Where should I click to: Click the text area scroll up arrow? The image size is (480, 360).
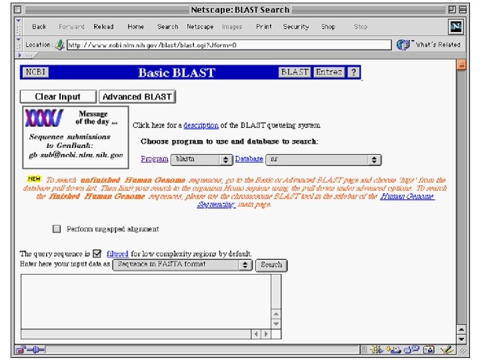point(276,314)
